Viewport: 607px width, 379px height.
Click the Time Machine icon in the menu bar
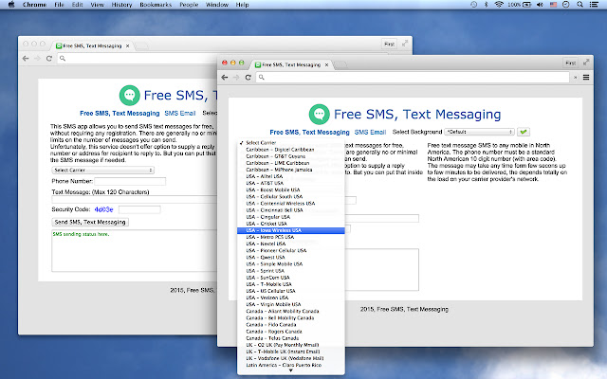(x=474, y=5)
